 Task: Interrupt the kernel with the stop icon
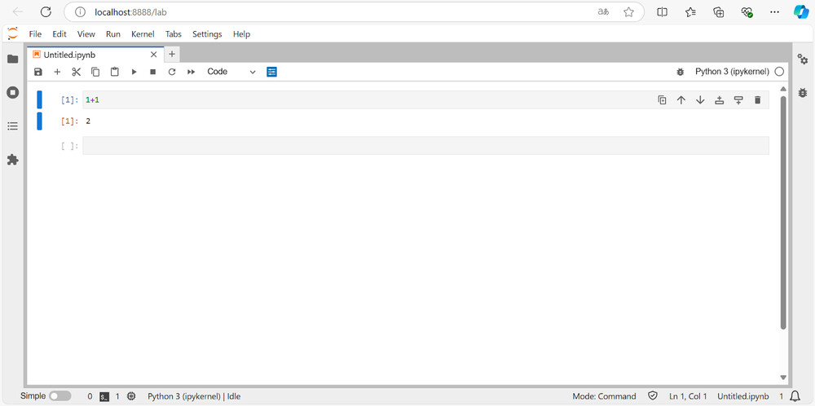[153, 73]
